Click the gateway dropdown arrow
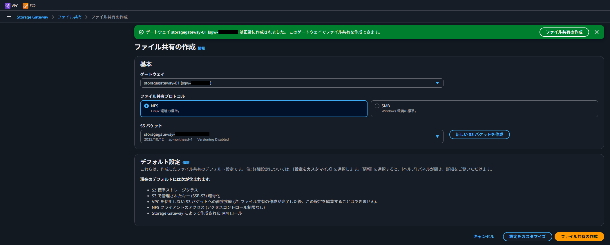 coord(437,83)
